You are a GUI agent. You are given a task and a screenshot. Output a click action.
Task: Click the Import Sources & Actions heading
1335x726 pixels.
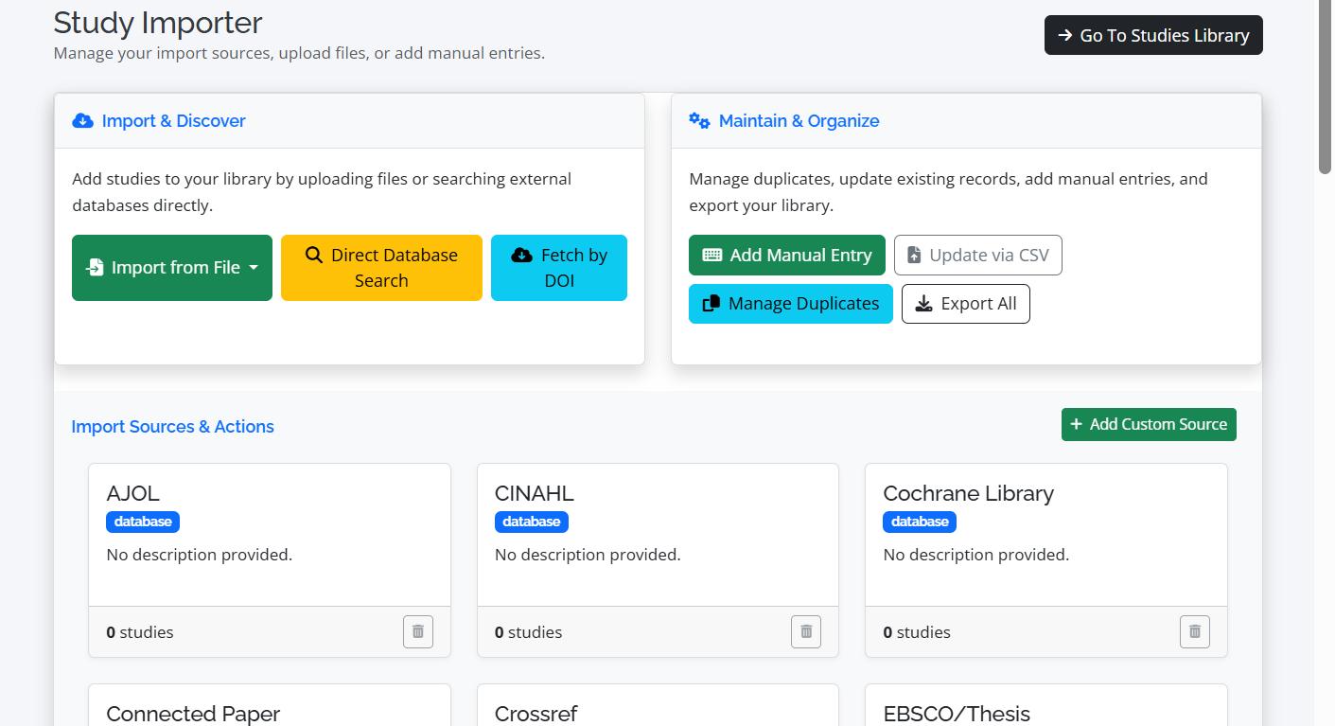(x=173, y=427)
